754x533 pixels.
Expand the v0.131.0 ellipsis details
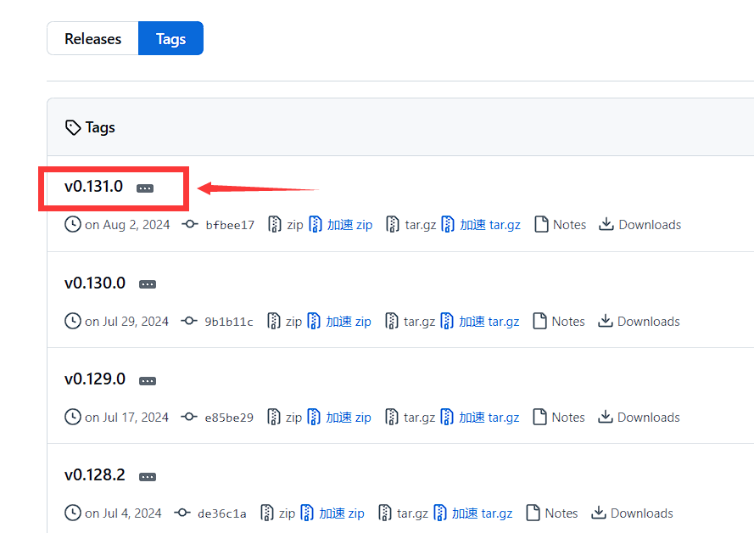pos(145,188)
